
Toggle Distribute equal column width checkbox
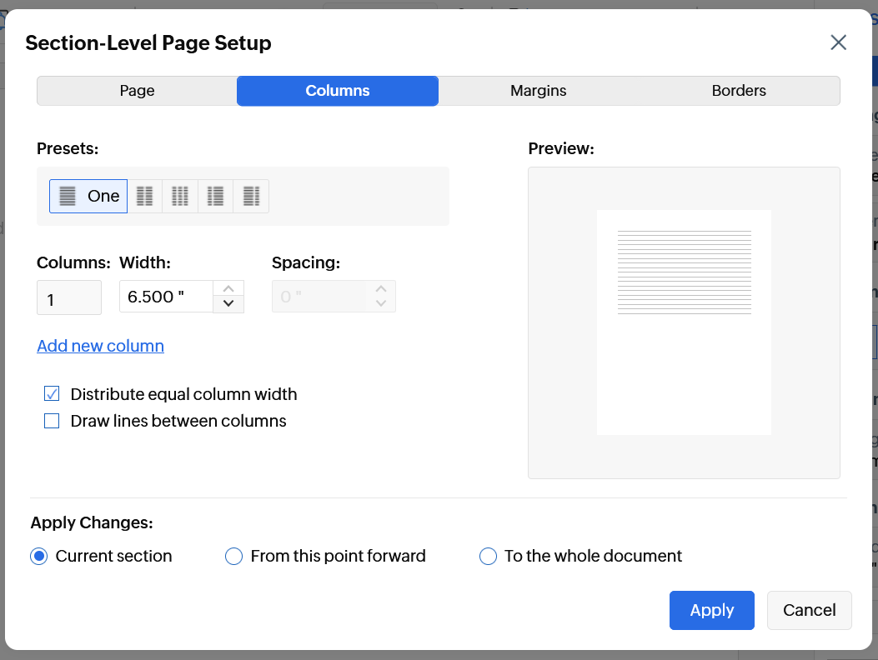[x=52, y=394]
